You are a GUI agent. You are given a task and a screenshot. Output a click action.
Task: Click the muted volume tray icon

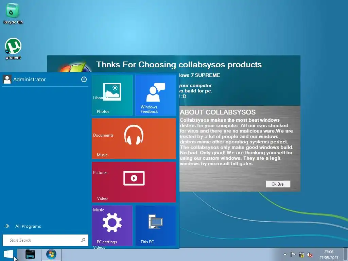[310, 255]
